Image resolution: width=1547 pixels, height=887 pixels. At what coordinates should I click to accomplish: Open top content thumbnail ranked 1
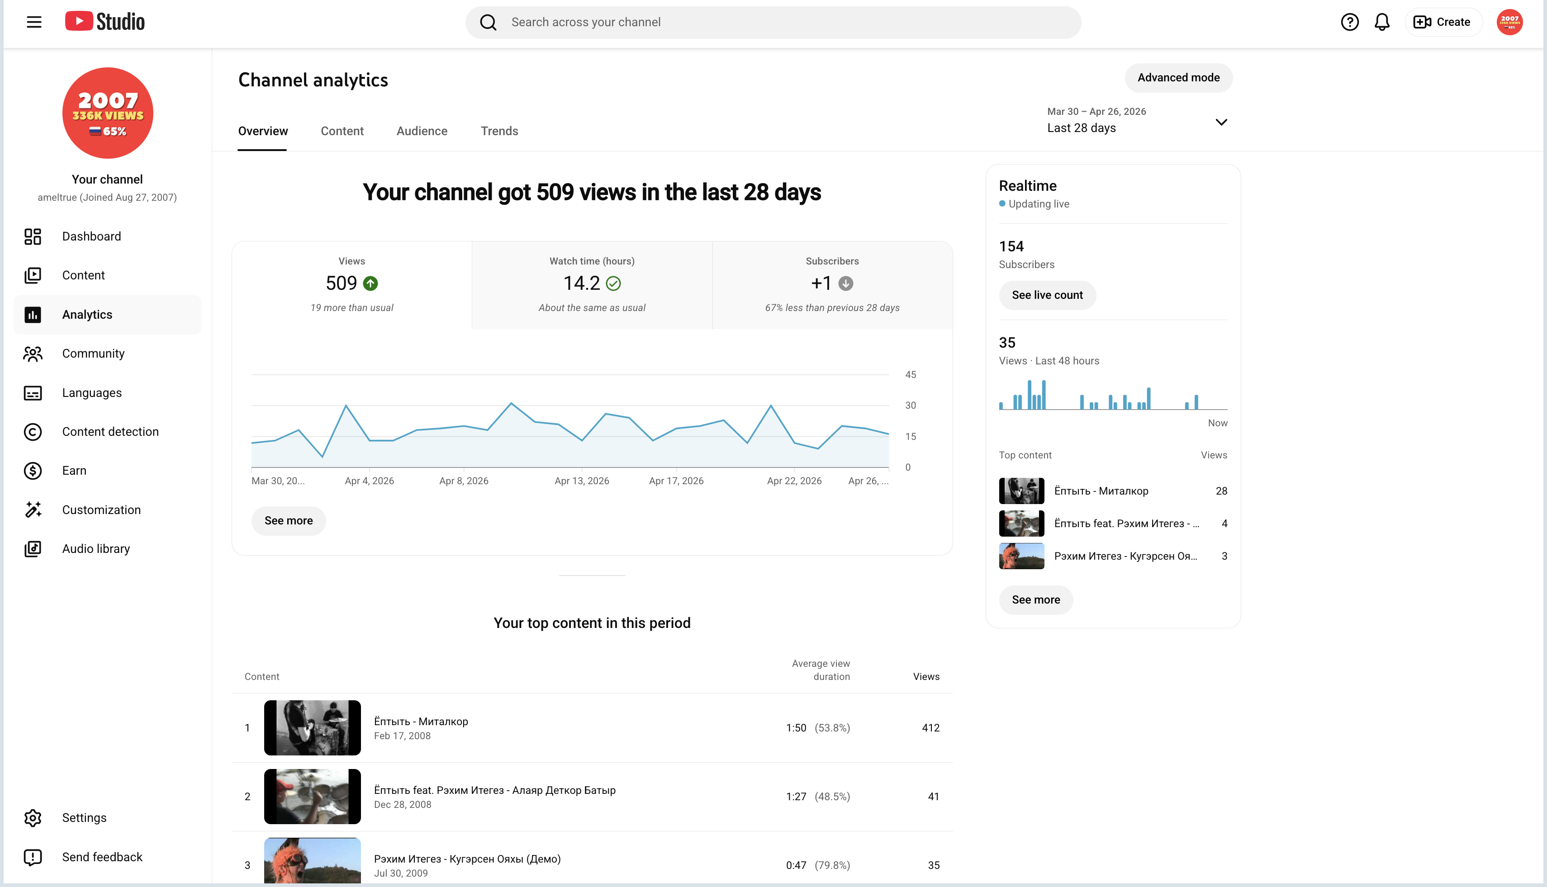coord(312,727)
